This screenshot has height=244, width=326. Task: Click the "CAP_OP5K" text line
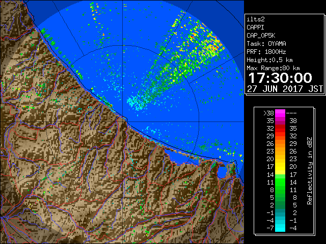point(261,36)
